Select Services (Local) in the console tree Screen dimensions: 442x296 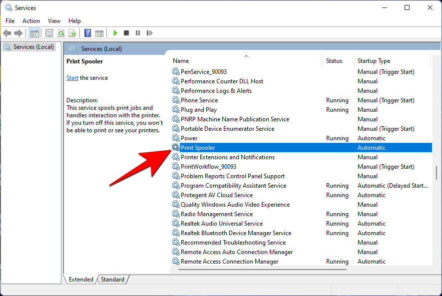pos(33,47)
